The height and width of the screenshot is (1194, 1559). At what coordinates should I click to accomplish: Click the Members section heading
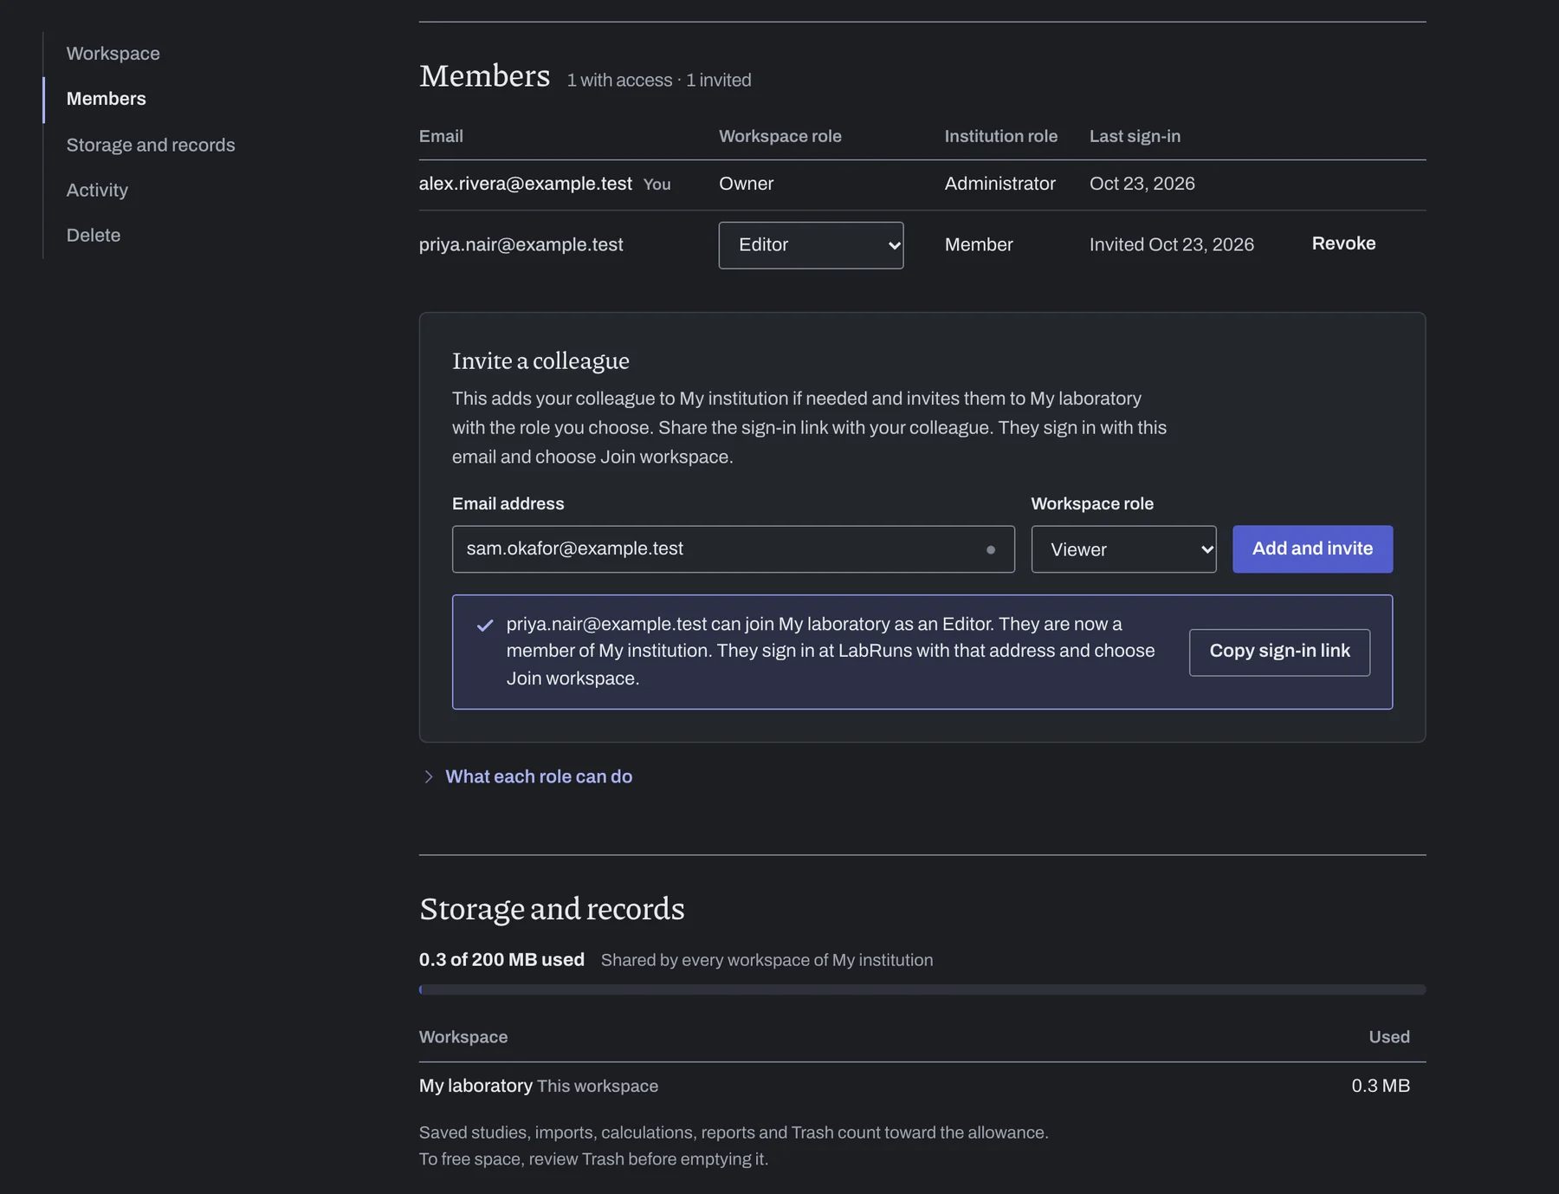point(484,76)
